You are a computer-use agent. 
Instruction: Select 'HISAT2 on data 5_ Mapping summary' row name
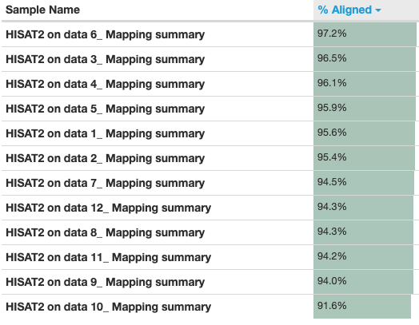click(106, 109)
